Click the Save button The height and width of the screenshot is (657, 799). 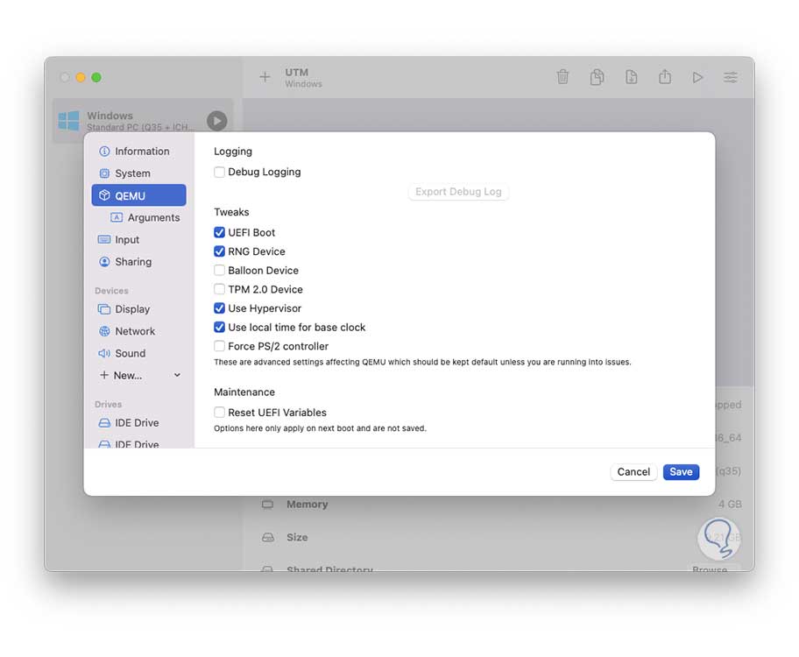tap(681, 472)
